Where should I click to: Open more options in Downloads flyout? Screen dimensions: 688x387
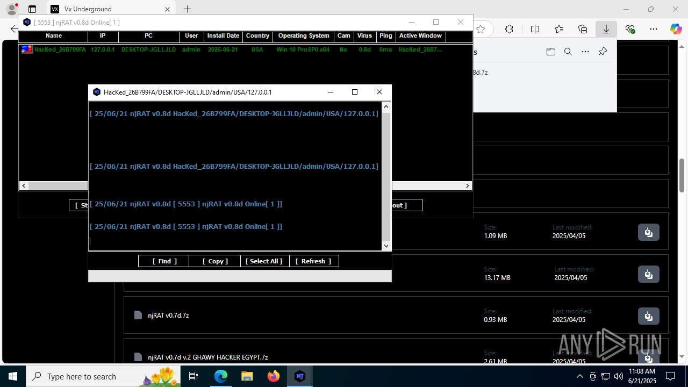tap(586, 52)
